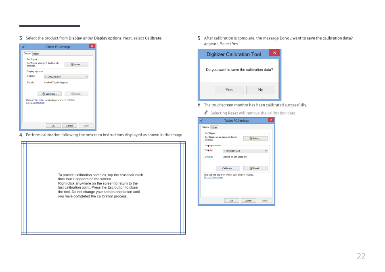Click the highlighted Calibrate... button in step 6 dialog
The image size is (385, 272).
(x=228, y=168)
